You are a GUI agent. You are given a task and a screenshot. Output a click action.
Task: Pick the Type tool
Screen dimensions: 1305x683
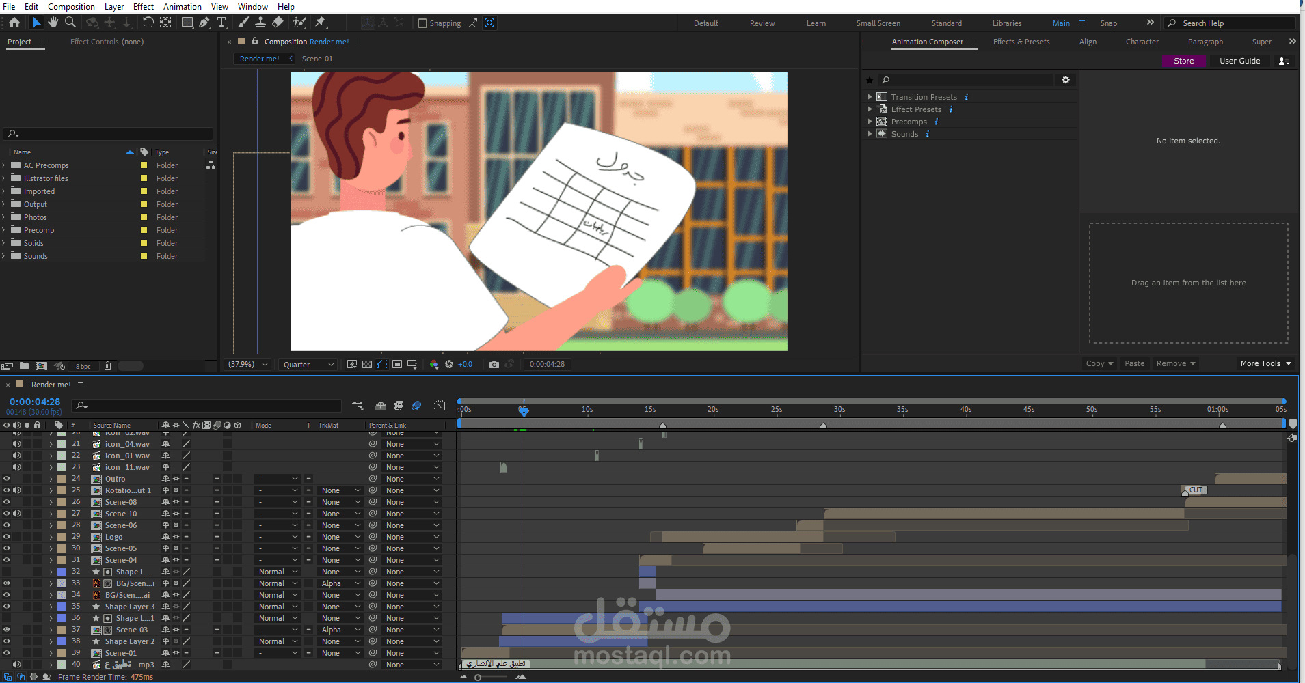pos(221,23)
